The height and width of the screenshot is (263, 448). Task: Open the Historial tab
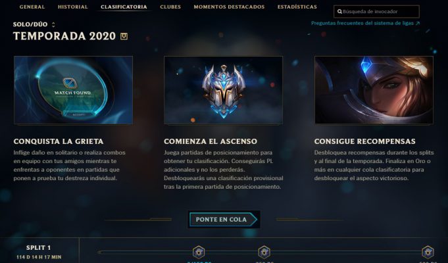click(x=73, y=7)
